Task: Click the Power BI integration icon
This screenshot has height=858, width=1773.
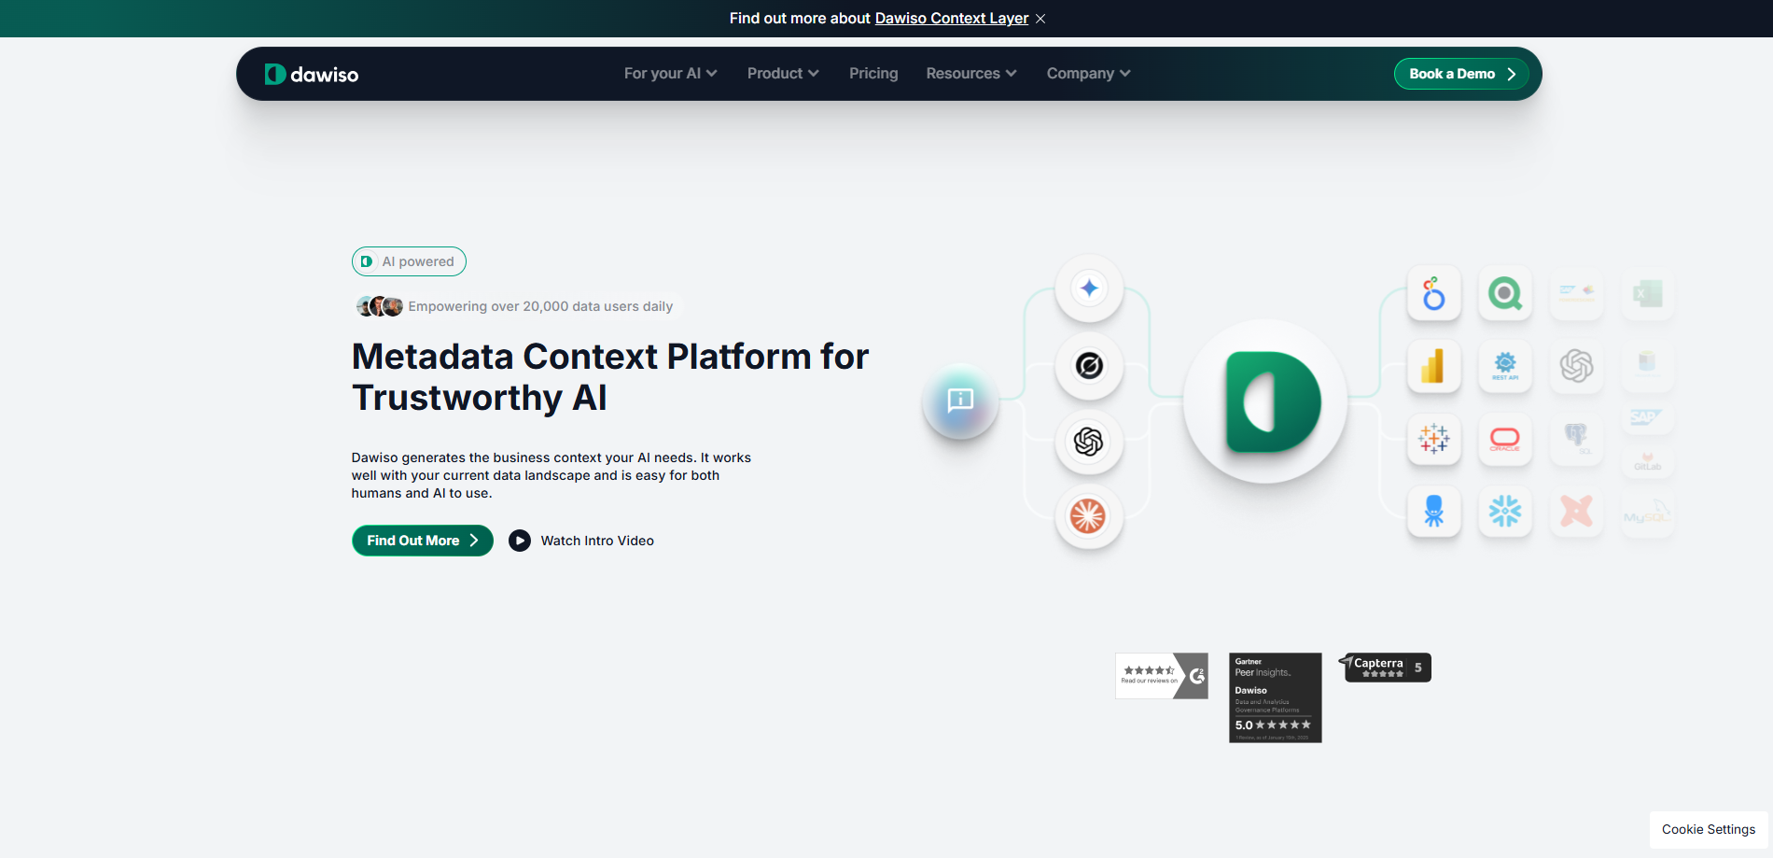Action: [x=1434, y=366]
